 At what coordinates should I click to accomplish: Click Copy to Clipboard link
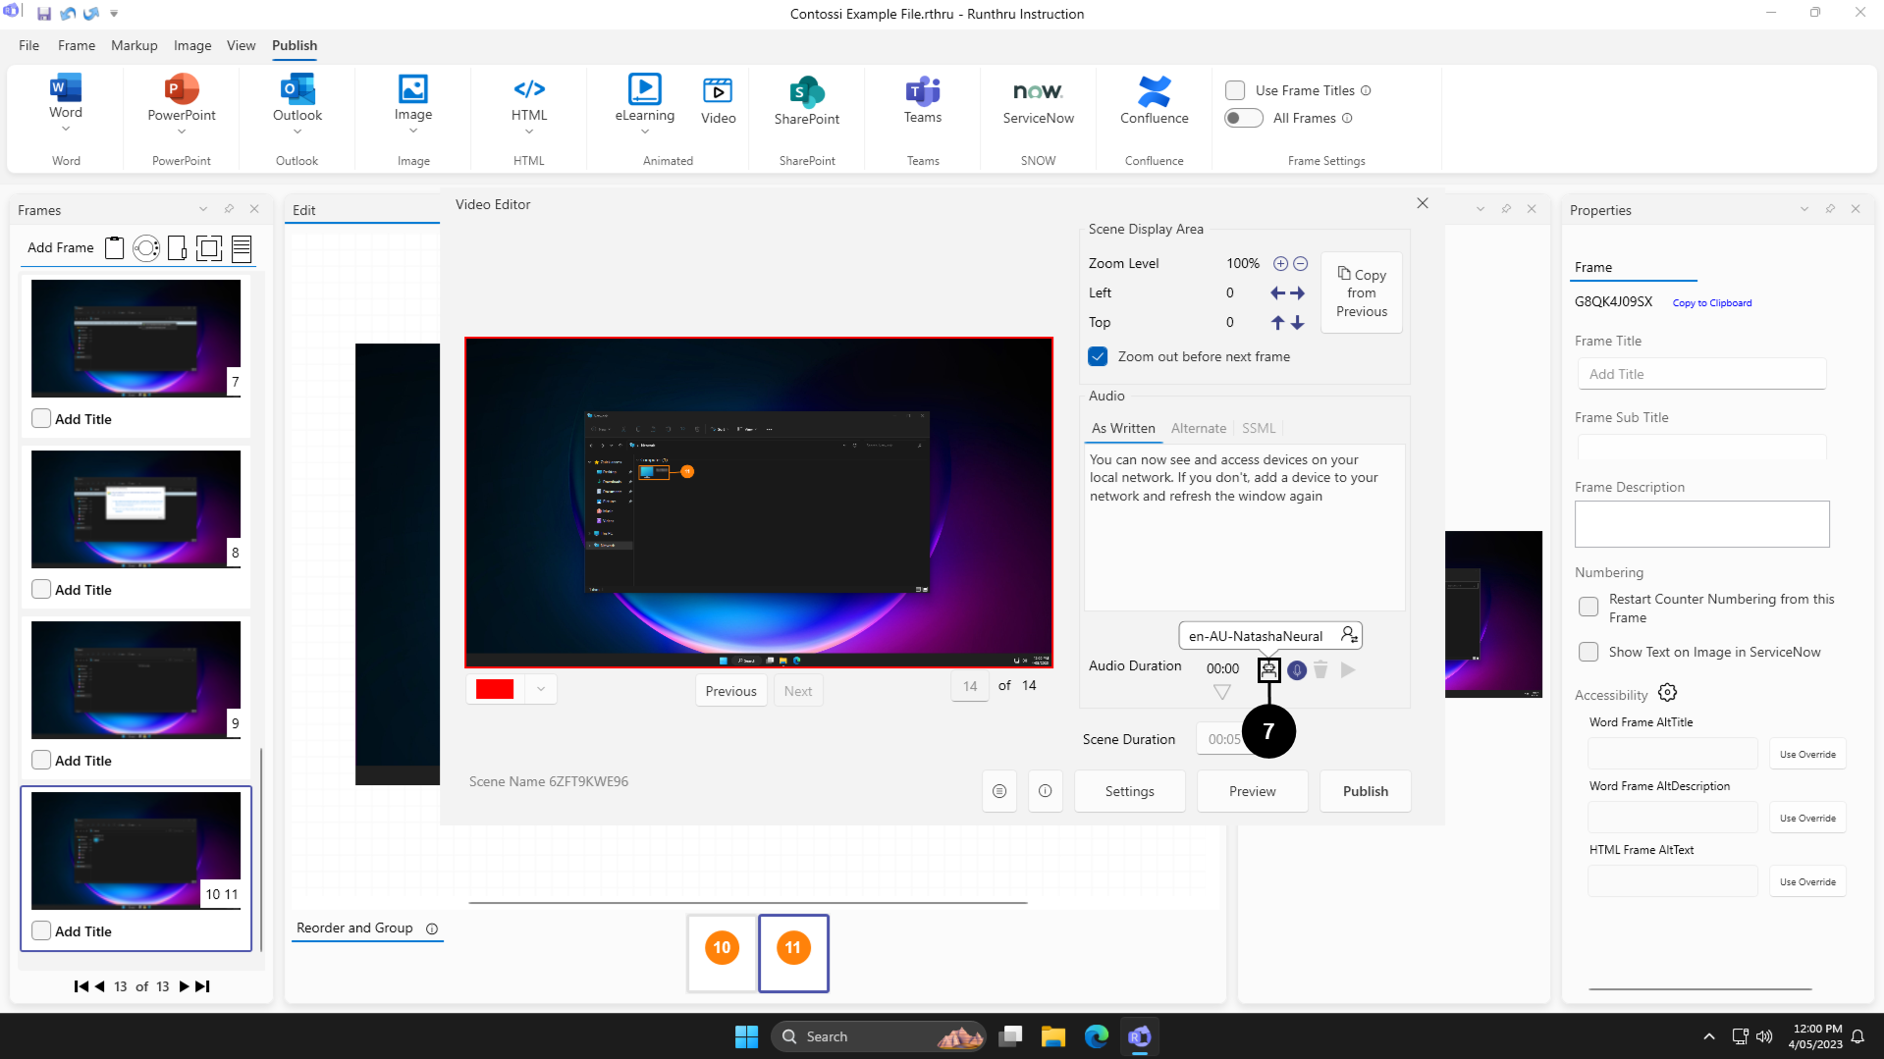click(1711, 303)
